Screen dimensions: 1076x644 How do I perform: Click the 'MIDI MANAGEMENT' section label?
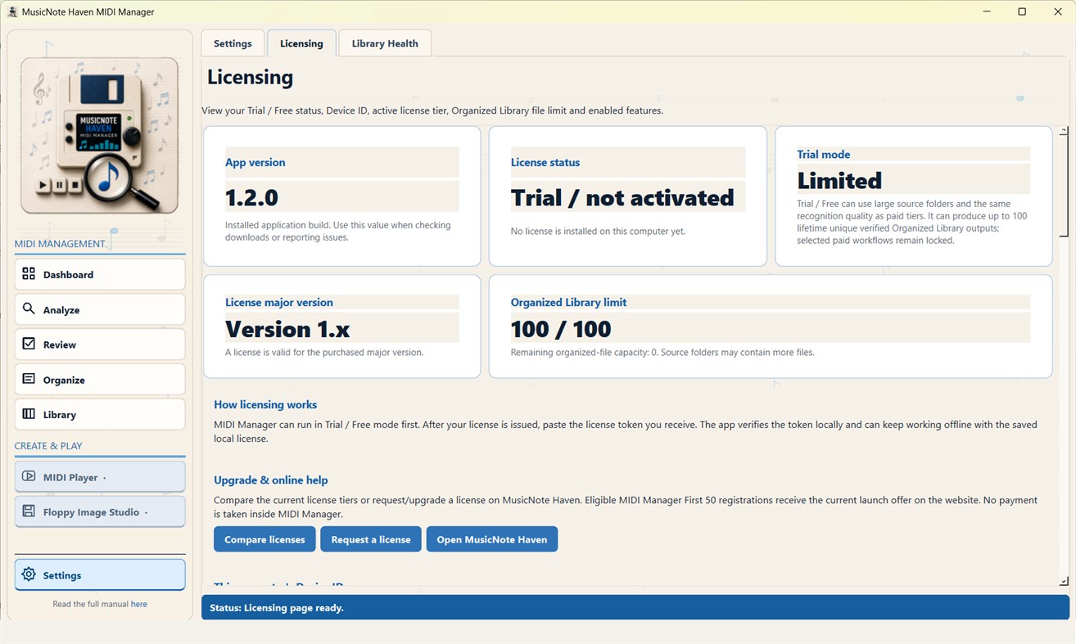(x=60, y=244)
